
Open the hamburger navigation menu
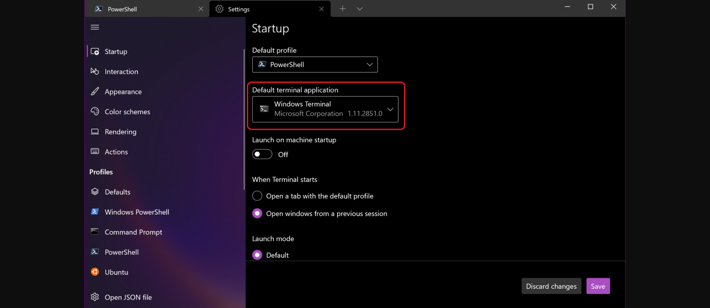click(95, 27)
